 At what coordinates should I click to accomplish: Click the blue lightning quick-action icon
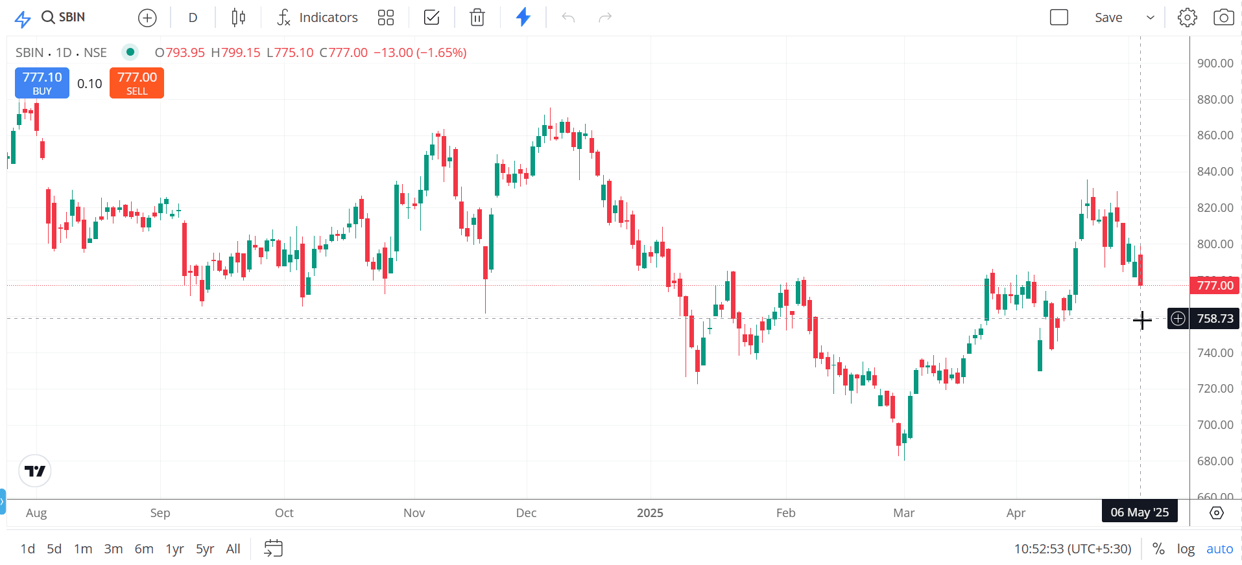[523, 17]
